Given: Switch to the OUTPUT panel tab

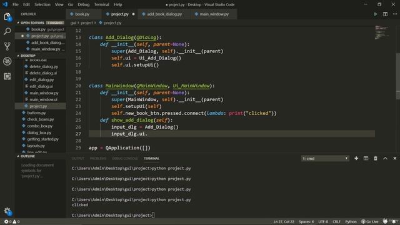Looking at the screenshot, I should pyautogui.click(x=77, y=158).
